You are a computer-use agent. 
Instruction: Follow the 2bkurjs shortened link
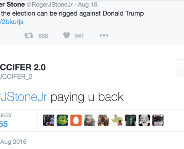(x=12, y=22)
